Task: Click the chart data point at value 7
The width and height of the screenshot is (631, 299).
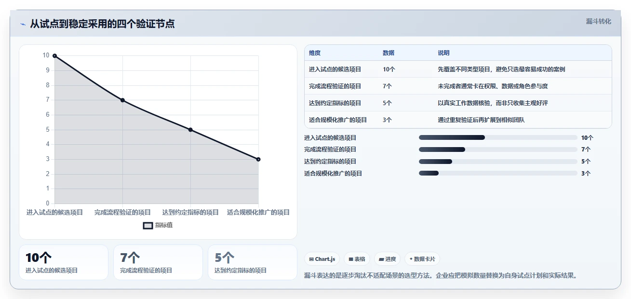Action: (122, 100)
